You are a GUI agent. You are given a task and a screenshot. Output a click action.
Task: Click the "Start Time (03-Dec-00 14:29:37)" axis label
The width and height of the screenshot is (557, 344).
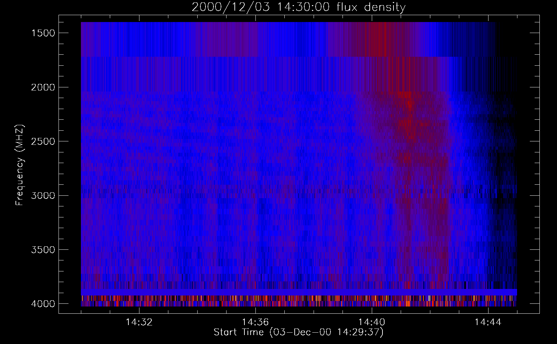point(298,332)
